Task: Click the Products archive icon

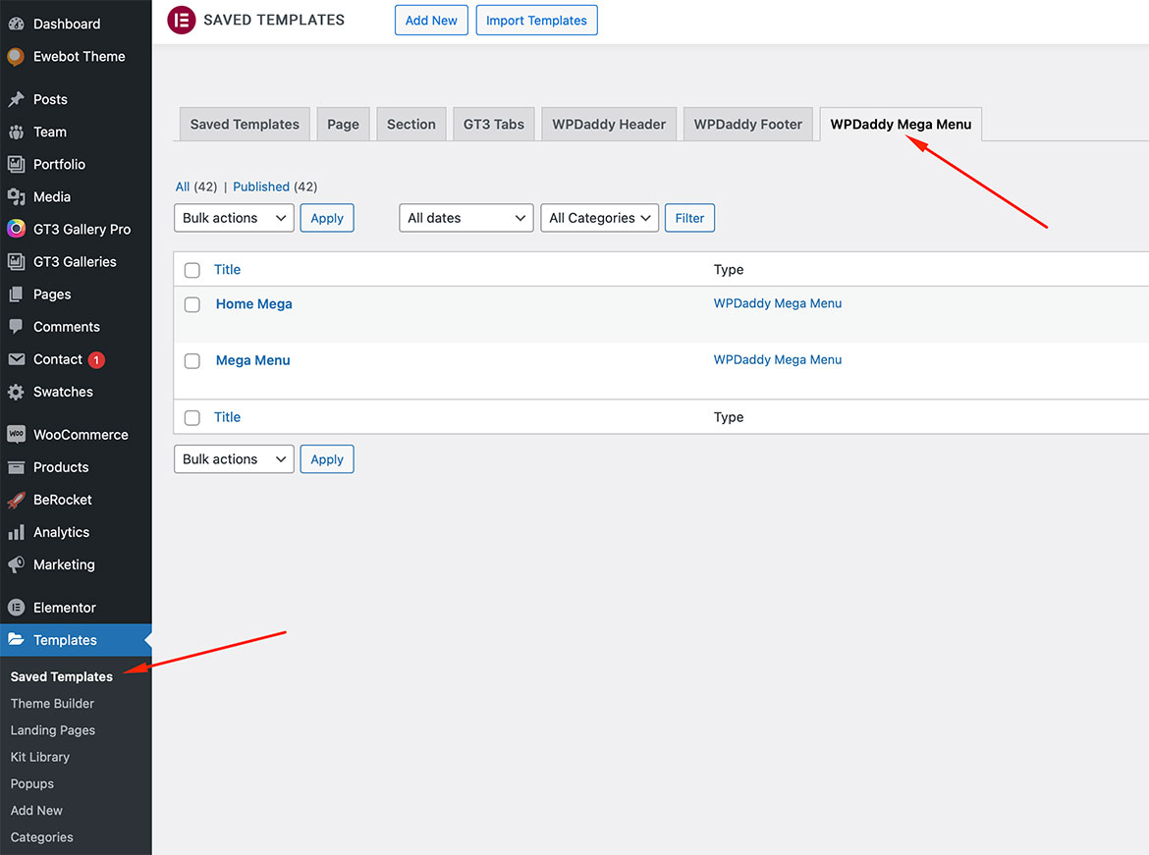Action: pos(16,466)
